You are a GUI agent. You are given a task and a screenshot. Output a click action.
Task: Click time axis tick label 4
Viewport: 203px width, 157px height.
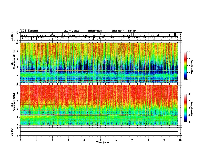coord(84,140)
